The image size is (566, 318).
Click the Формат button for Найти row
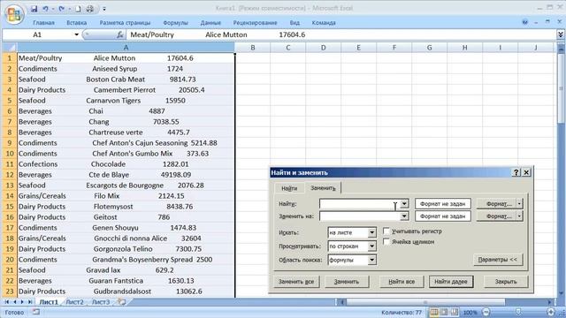pos(496,204)
